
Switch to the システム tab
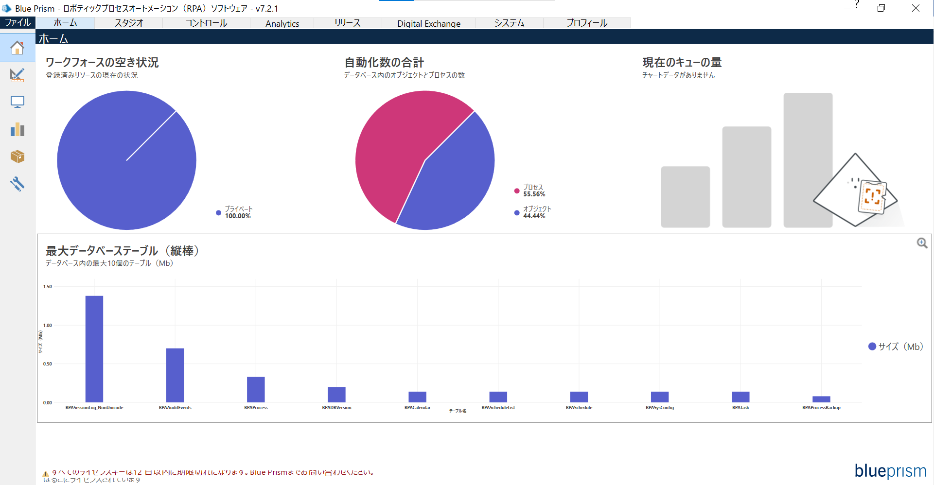point(509,23)
